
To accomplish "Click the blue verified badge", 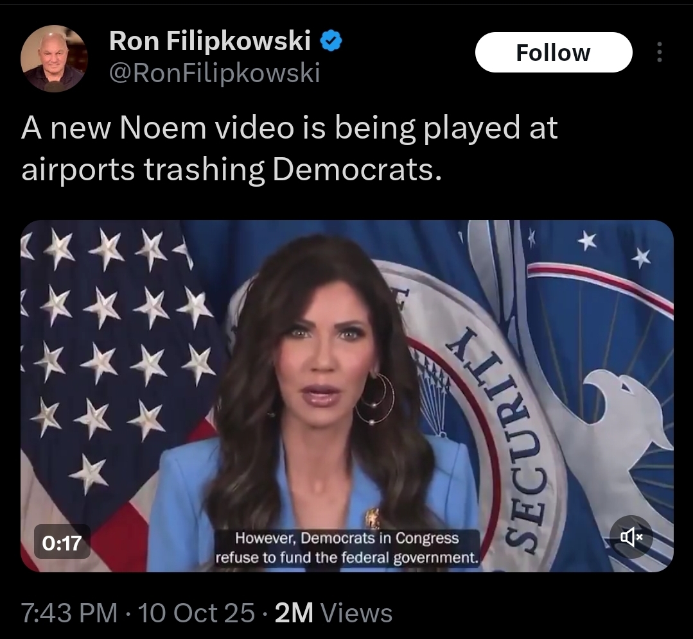I will [331, 40].
